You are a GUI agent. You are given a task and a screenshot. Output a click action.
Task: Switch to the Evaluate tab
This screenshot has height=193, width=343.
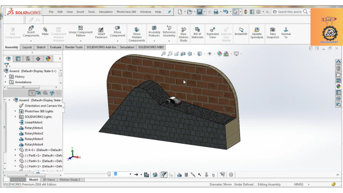56,47
